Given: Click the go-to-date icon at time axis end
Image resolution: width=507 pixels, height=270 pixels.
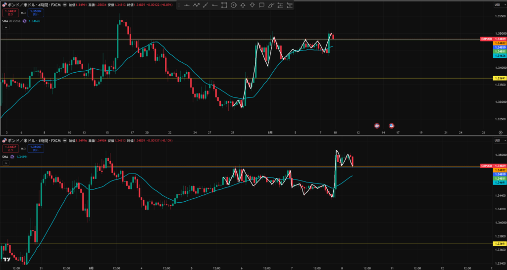Looking at the screenshot, I should (x=501, y=133).
